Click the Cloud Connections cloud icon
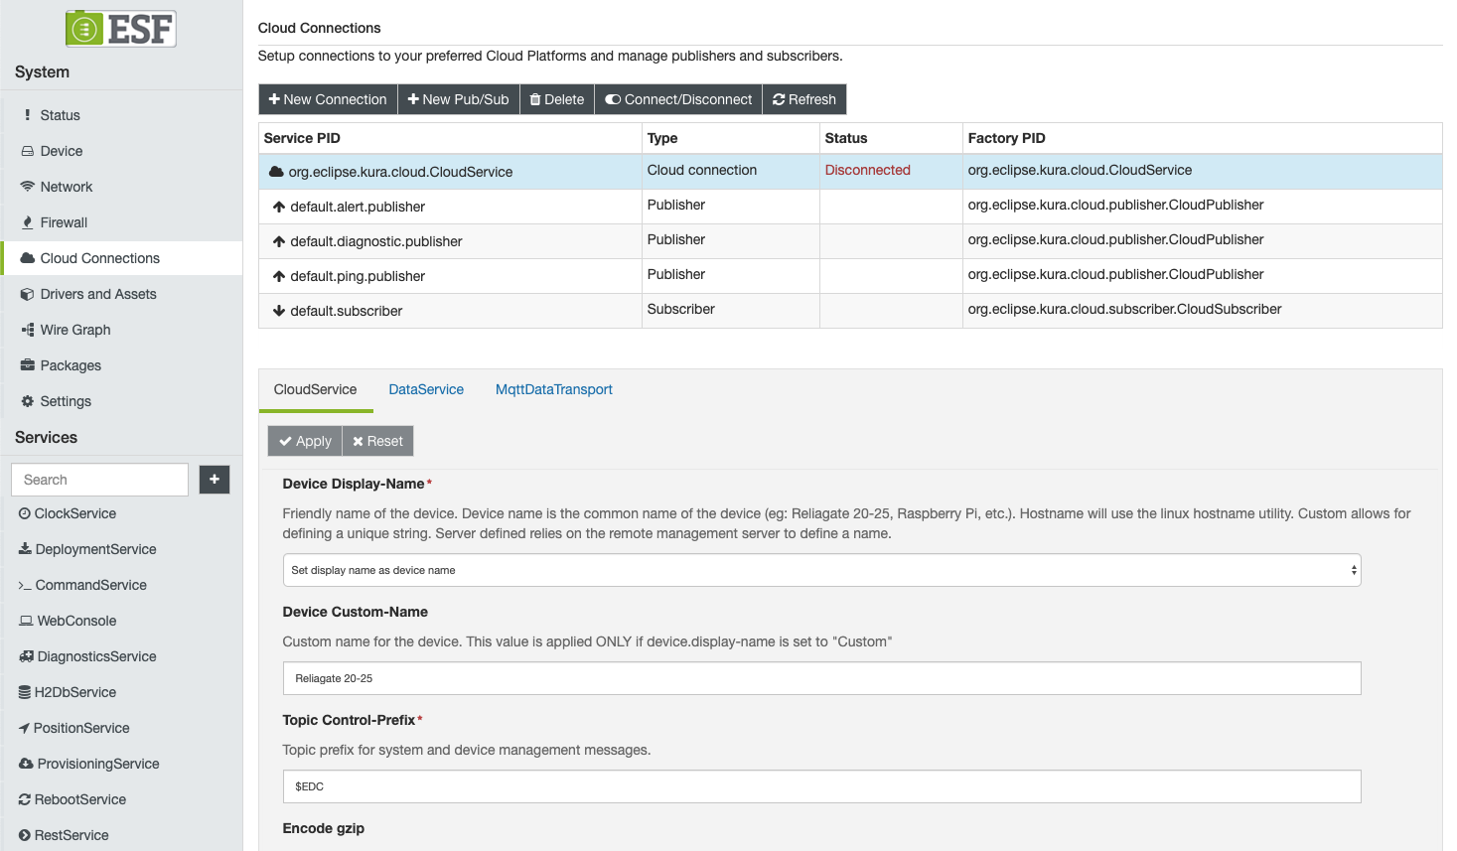1457x851 pixels. click(28, 258)
